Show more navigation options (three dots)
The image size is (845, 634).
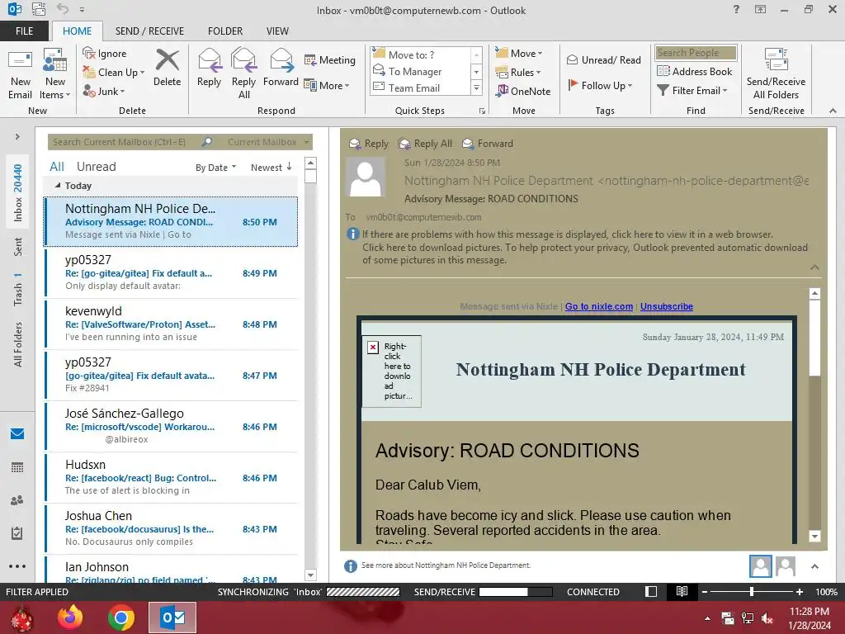pyautogui.click(x=17, y=566)
